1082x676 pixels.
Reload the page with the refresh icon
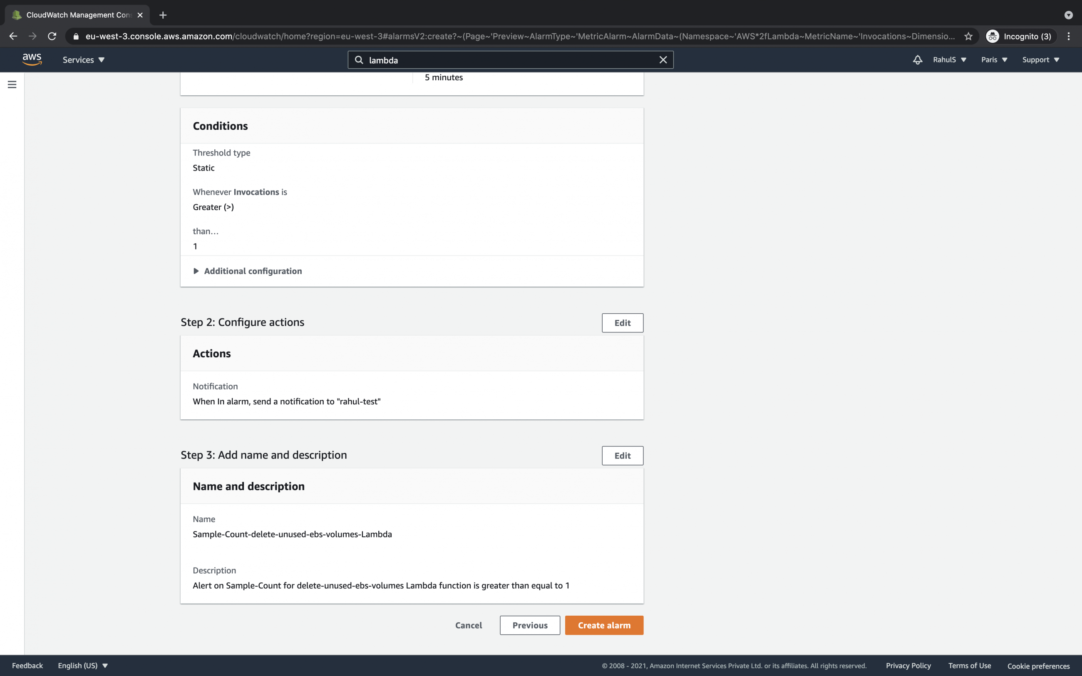click(x=52, y=36)
